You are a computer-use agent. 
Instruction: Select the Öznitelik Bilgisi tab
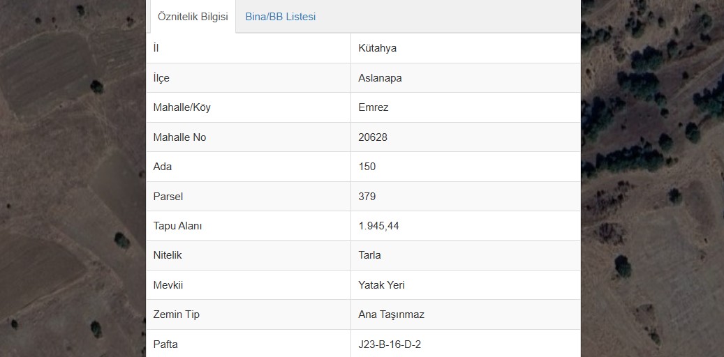point(193,17)
